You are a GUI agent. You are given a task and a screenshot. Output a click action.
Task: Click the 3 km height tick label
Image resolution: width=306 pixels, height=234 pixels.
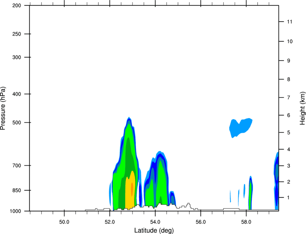(289, 166)
